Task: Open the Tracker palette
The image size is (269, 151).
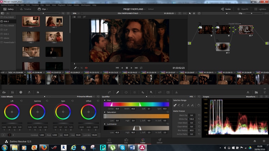Action: (x=134, y=92)
